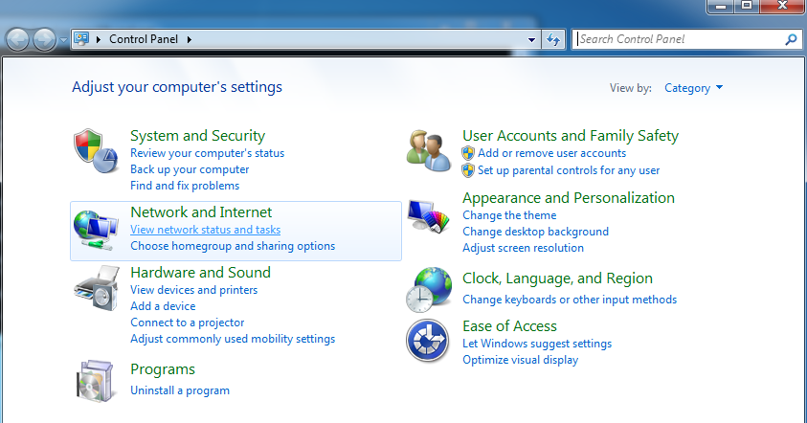This screenshot has width=807, height=423.
Task: Click the Hardware and Sound printer icon
Action: point(97,288)
